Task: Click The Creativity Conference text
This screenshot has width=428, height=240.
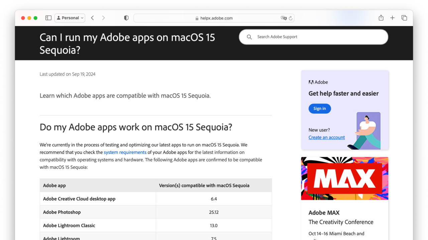Action: click(x=341, y=222)
